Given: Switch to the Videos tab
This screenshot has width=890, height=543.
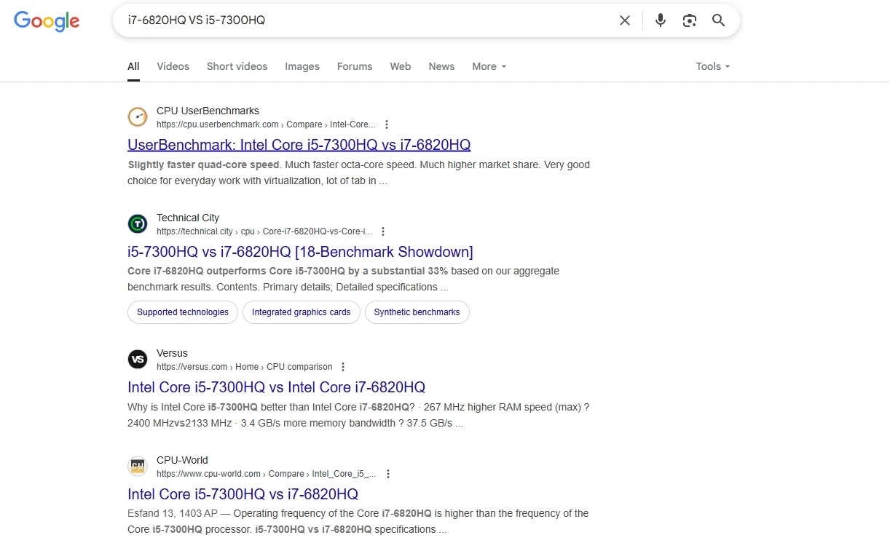Looking at the screenshot, I should point(173,66).
